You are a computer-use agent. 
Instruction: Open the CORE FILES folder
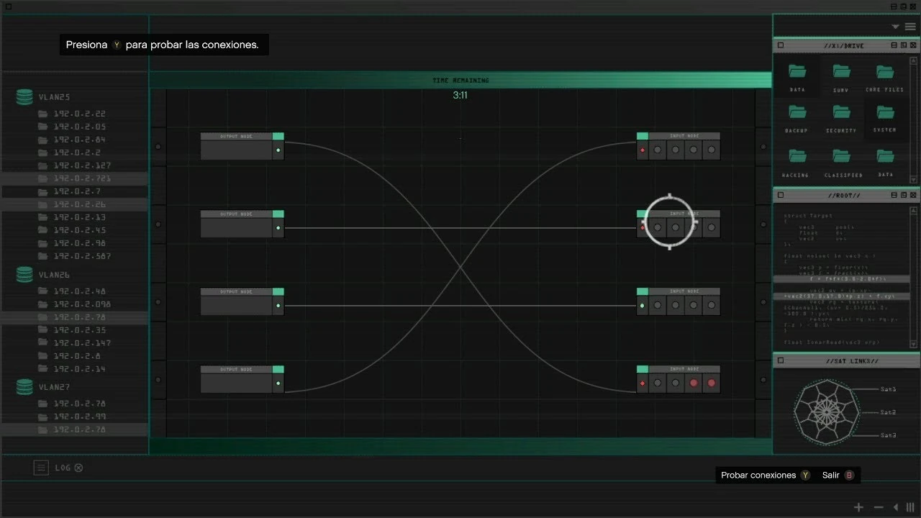click(x=885, y=71)
